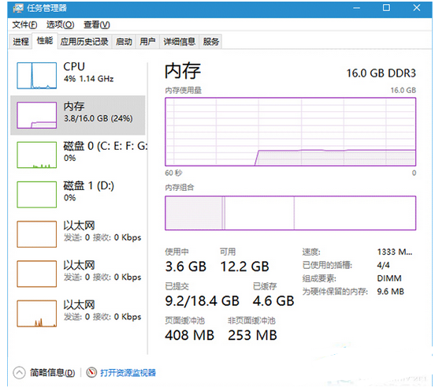Click the first 以太网 mini graph
This screenshot has height=388, width=435.
tap(36, 234)
